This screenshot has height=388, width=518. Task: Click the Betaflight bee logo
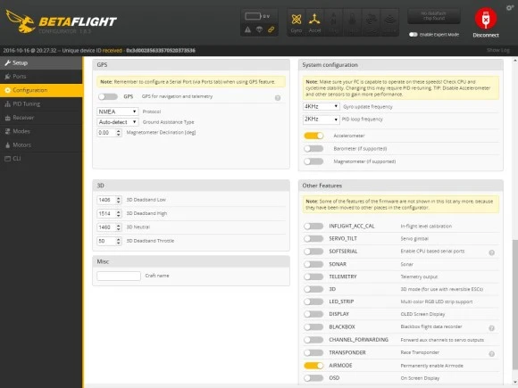point(21,21)
